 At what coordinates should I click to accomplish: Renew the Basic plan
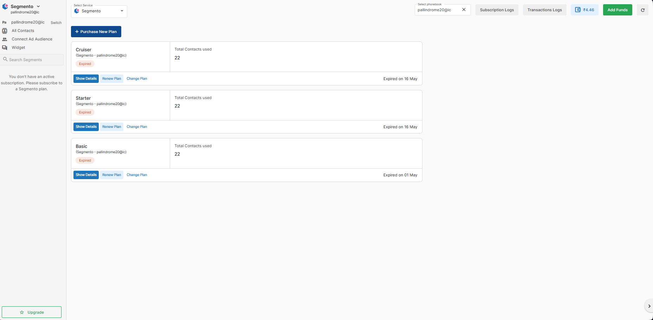[x=112, y=175]
